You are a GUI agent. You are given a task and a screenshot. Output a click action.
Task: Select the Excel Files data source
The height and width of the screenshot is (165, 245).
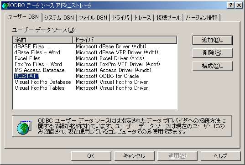click(27, 58)
